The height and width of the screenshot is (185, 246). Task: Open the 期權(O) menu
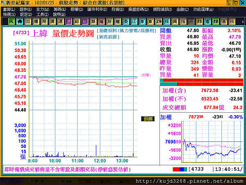77,9
